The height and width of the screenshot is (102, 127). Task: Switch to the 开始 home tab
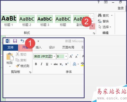(x=25, y=48)
